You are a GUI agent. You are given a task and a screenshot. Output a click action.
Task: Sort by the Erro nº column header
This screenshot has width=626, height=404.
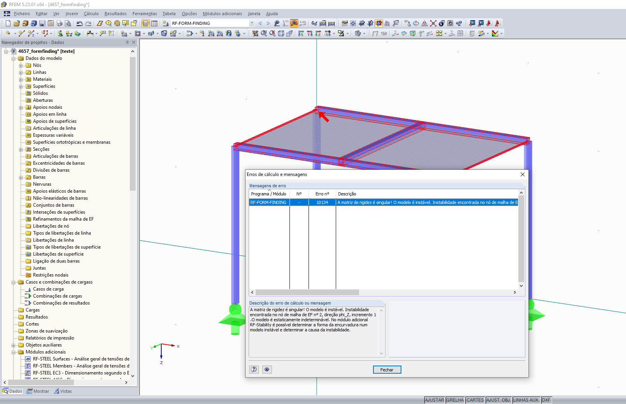[322, 194]
